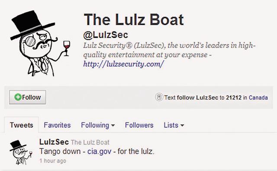Expand the Lists dropdown arrow
277x171 pixels.
(182, 126)
